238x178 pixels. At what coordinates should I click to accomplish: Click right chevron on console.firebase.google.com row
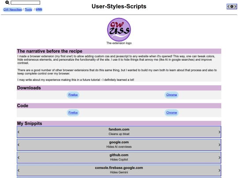[x=219, y=171]
